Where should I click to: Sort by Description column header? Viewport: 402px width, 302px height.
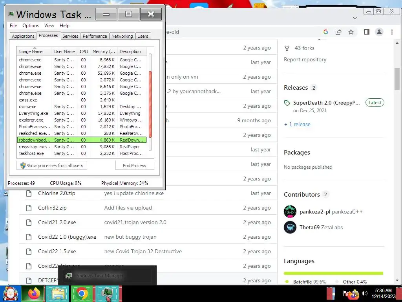132,52
